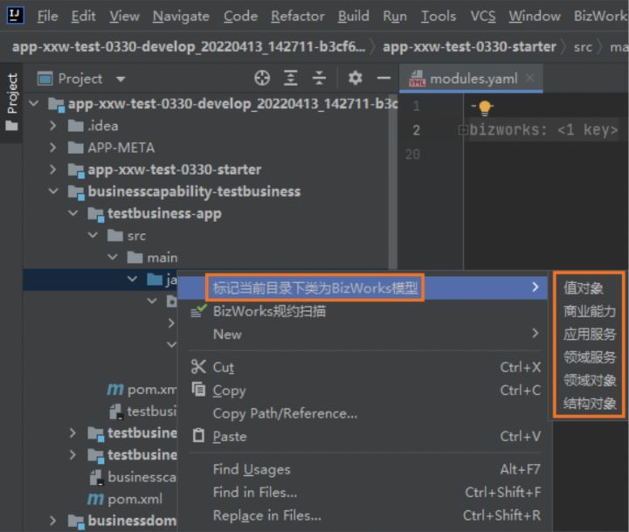Click the app-xxw-test-0330-starter breadcrumb
The image size is (629, 532).
pyautogui.click(x=469, y=46)
